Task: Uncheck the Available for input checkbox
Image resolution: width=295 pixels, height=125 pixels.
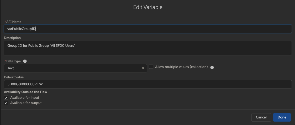Action: coord(6,98)
